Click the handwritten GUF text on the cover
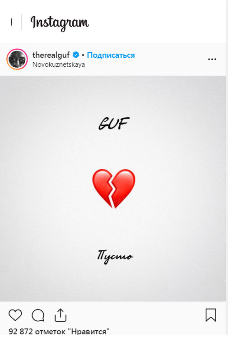This screenshot has width=228, height=342. coord(114,124)
